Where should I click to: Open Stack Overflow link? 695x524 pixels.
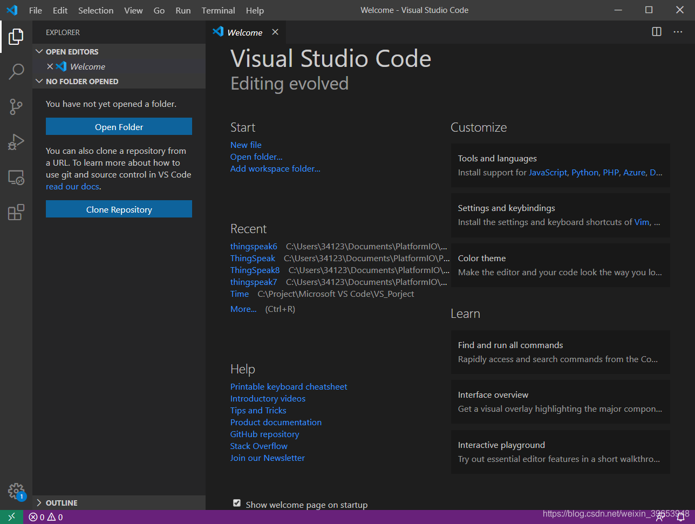(x=259, y=446)
